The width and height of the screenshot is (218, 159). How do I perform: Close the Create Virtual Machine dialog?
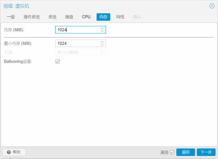coord(212,6)
